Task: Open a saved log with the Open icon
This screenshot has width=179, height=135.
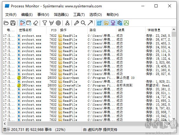Action: pos(6,23)
